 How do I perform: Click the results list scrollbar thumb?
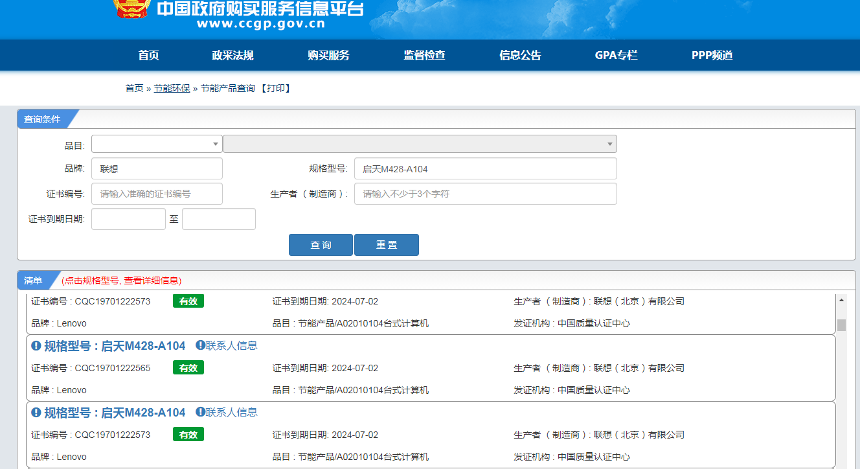[841, 325]
